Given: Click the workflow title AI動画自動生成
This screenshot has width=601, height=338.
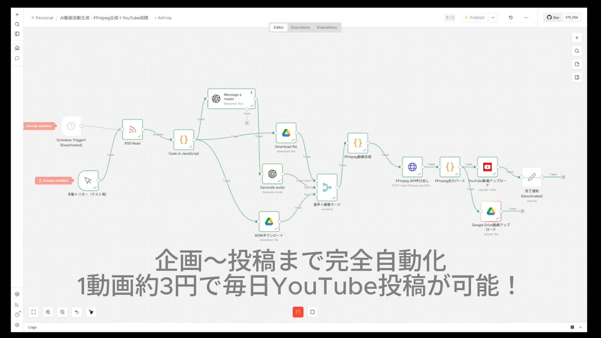Looking at the screenshot, I should point(104,18).
